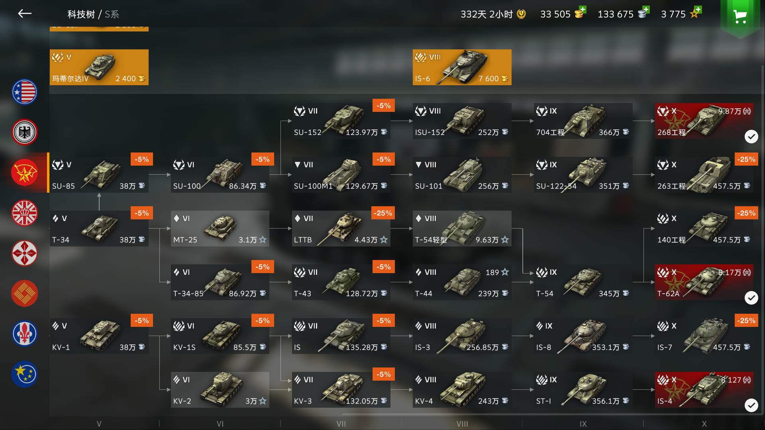Go back using the arrow icon

pyautogui.click(x=25, y=14)
